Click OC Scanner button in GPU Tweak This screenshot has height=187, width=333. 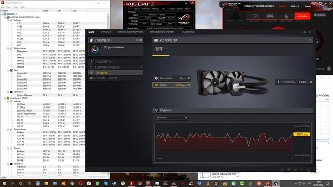[320, 15]
